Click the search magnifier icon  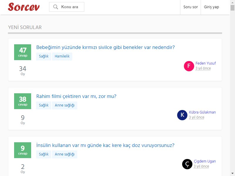tap(56, 7)
